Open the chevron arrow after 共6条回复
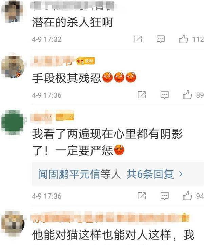The image size is (204, 245). (x=181, y=174)
